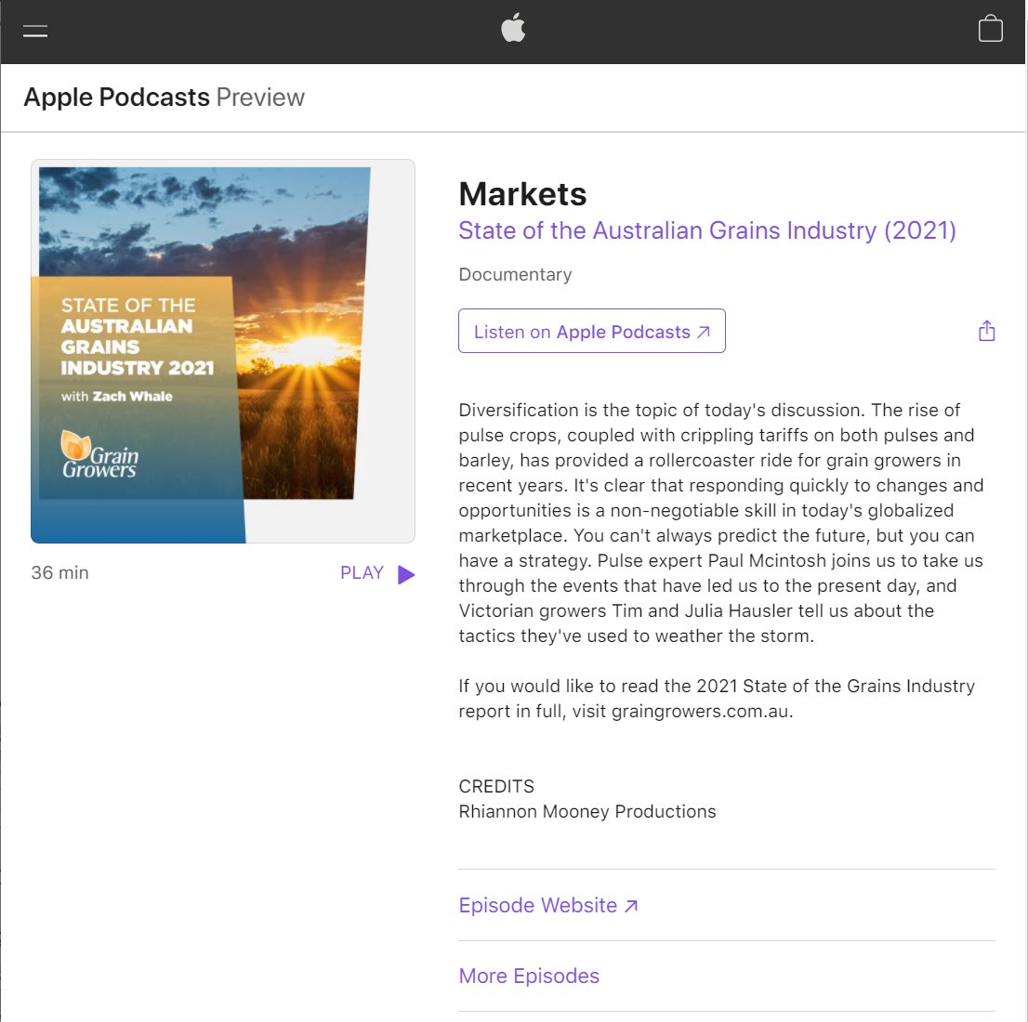The height and width of the screenshot is (1022, 1028).
Task: Click Rhiannon Mooney Productions credit text
Action: 587,812
